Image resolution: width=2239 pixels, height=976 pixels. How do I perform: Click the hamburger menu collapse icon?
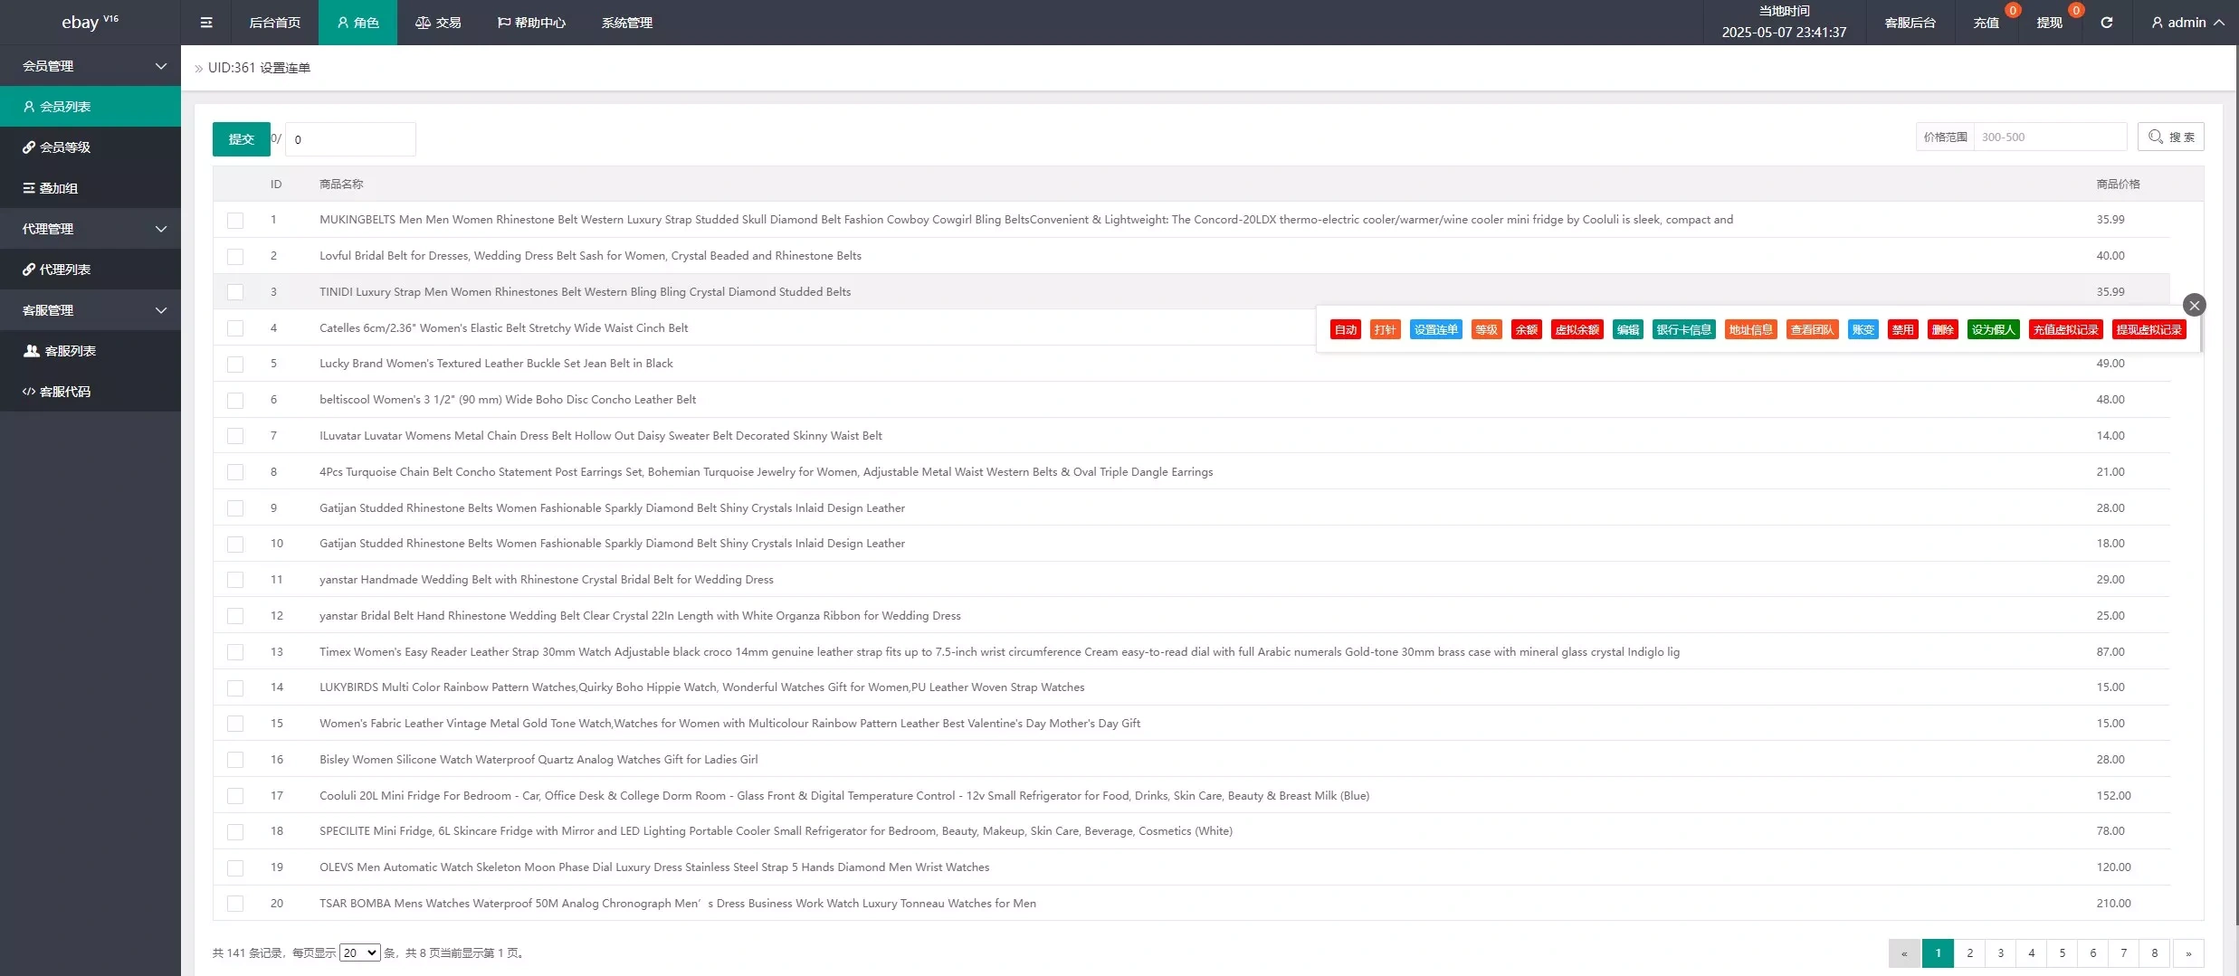[x=206, y=23]
